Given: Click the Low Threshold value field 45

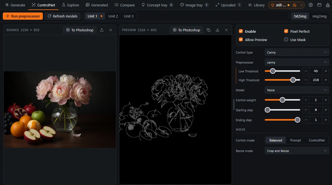Looking at the screenshot, I should [316, 71].
